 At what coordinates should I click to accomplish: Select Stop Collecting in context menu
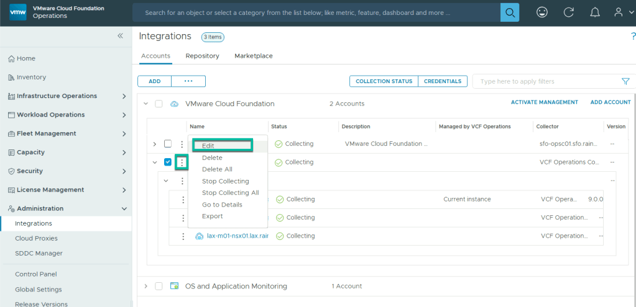(x=225, y=181)
